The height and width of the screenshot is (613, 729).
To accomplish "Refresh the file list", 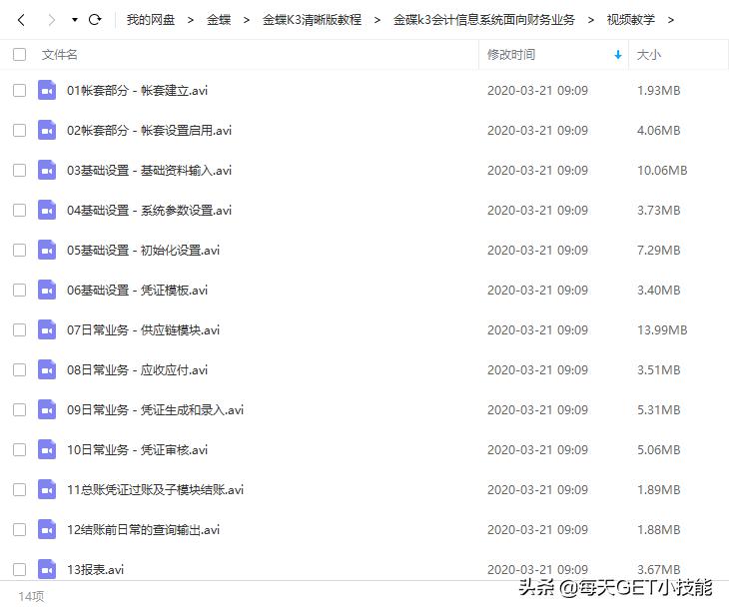I will [x=95, y=20].
